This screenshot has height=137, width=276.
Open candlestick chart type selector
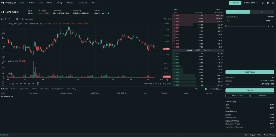(17, 19)
